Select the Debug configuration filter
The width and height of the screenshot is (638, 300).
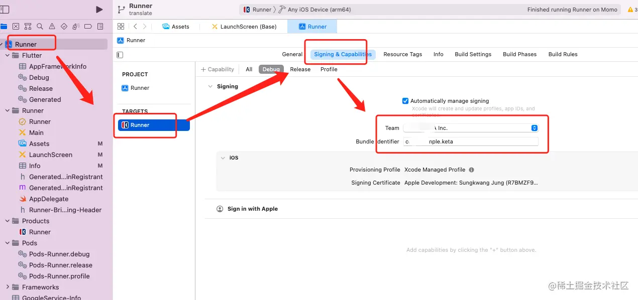point(271,69)
